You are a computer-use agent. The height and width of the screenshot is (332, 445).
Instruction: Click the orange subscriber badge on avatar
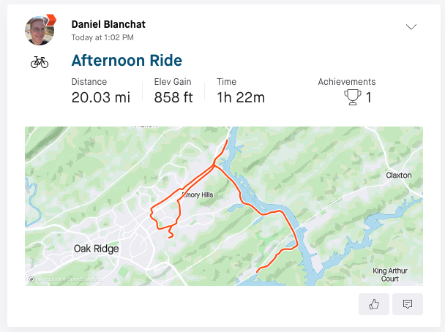coord(50,19)
